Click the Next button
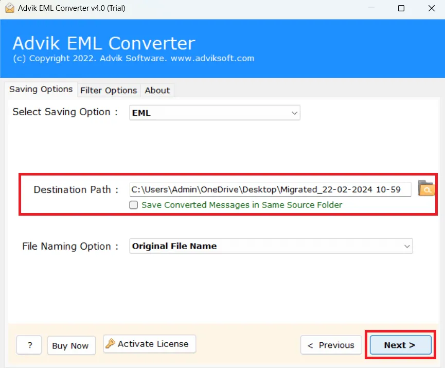The width and height of the screenshot is (445, 368). click(x=400, y=345)
